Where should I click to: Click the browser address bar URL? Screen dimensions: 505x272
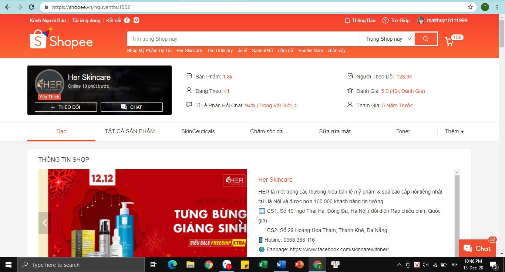click(x=91, y=7)
